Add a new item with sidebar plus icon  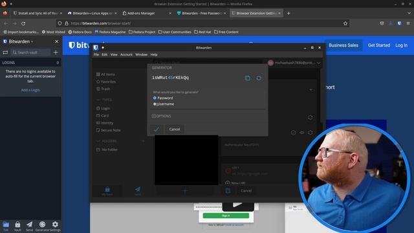(56, 52)
